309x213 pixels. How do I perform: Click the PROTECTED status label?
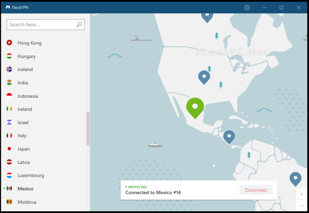tap(137, 187)
